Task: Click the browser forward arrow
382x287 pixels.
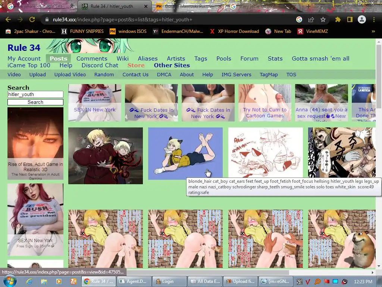Action: 20,19
